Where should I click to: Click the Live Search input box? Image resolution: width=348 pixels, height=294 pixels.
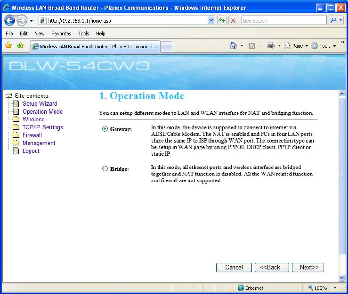[x=284, y=21]
